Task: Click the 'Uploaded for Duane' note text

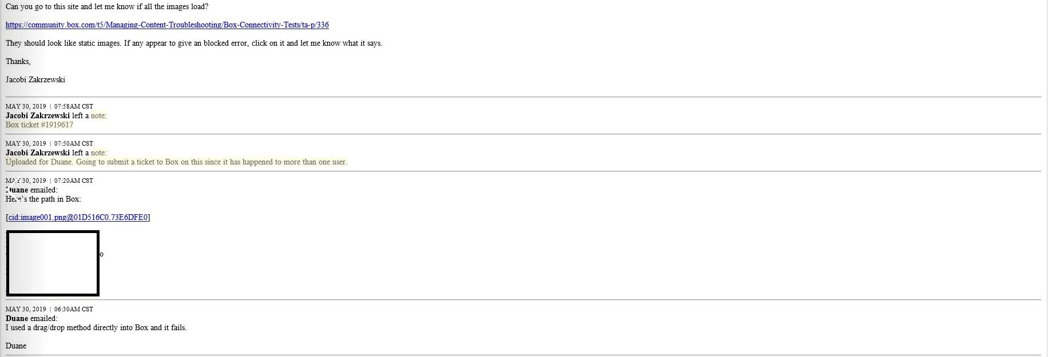Action: [x=176, y=162]
